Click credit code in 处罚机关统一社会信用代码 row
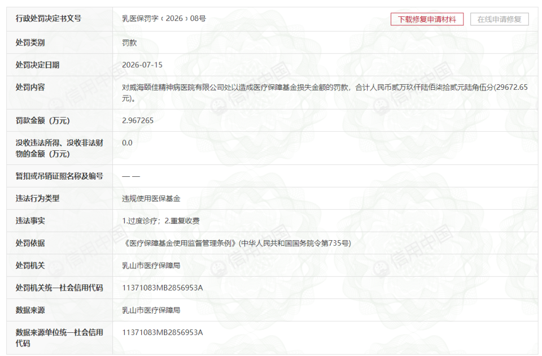Viewport: 542px width, 356px height. 163,288
